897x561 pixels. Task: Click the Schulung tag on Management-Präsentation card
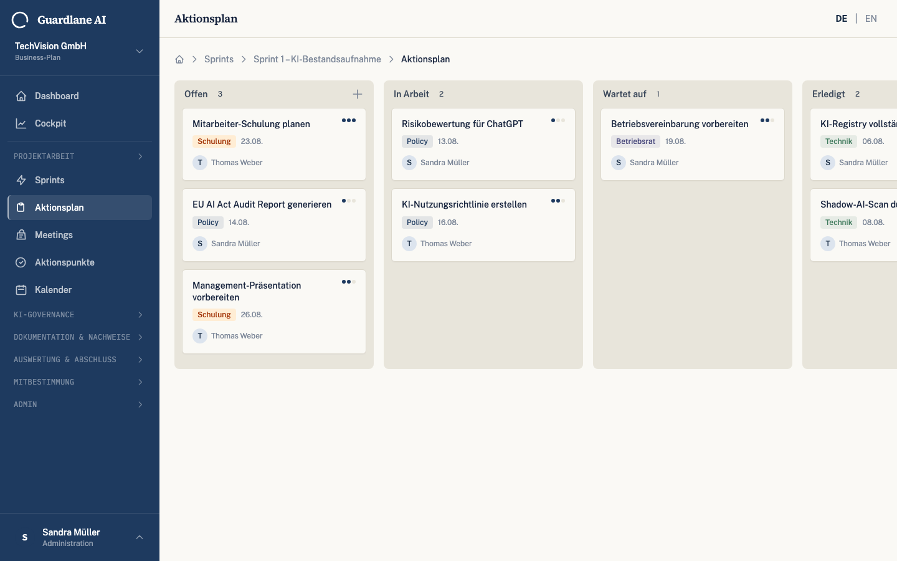(x=214, y=315)
